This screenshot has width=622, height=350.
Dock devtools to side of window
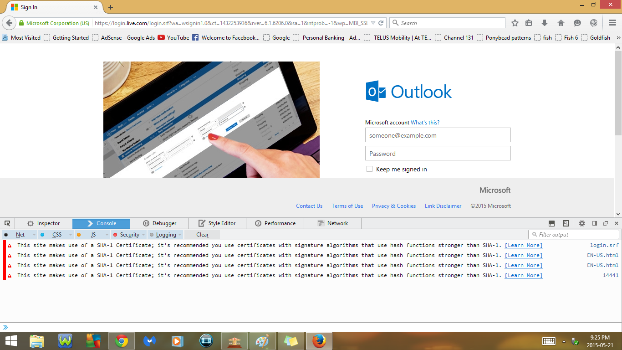(595, 223)
